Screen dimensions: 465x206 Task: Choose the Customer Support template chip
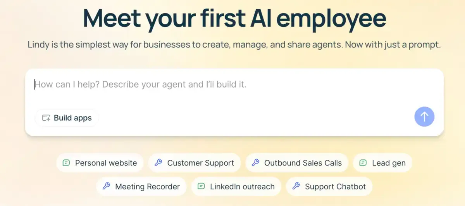pyautogui.click(x=195, y=163)
